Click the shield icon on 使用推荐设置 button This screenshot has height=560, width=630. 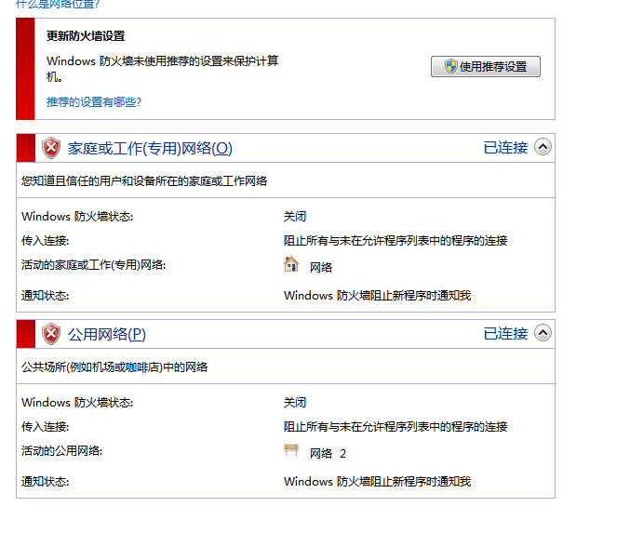(450, 66)
